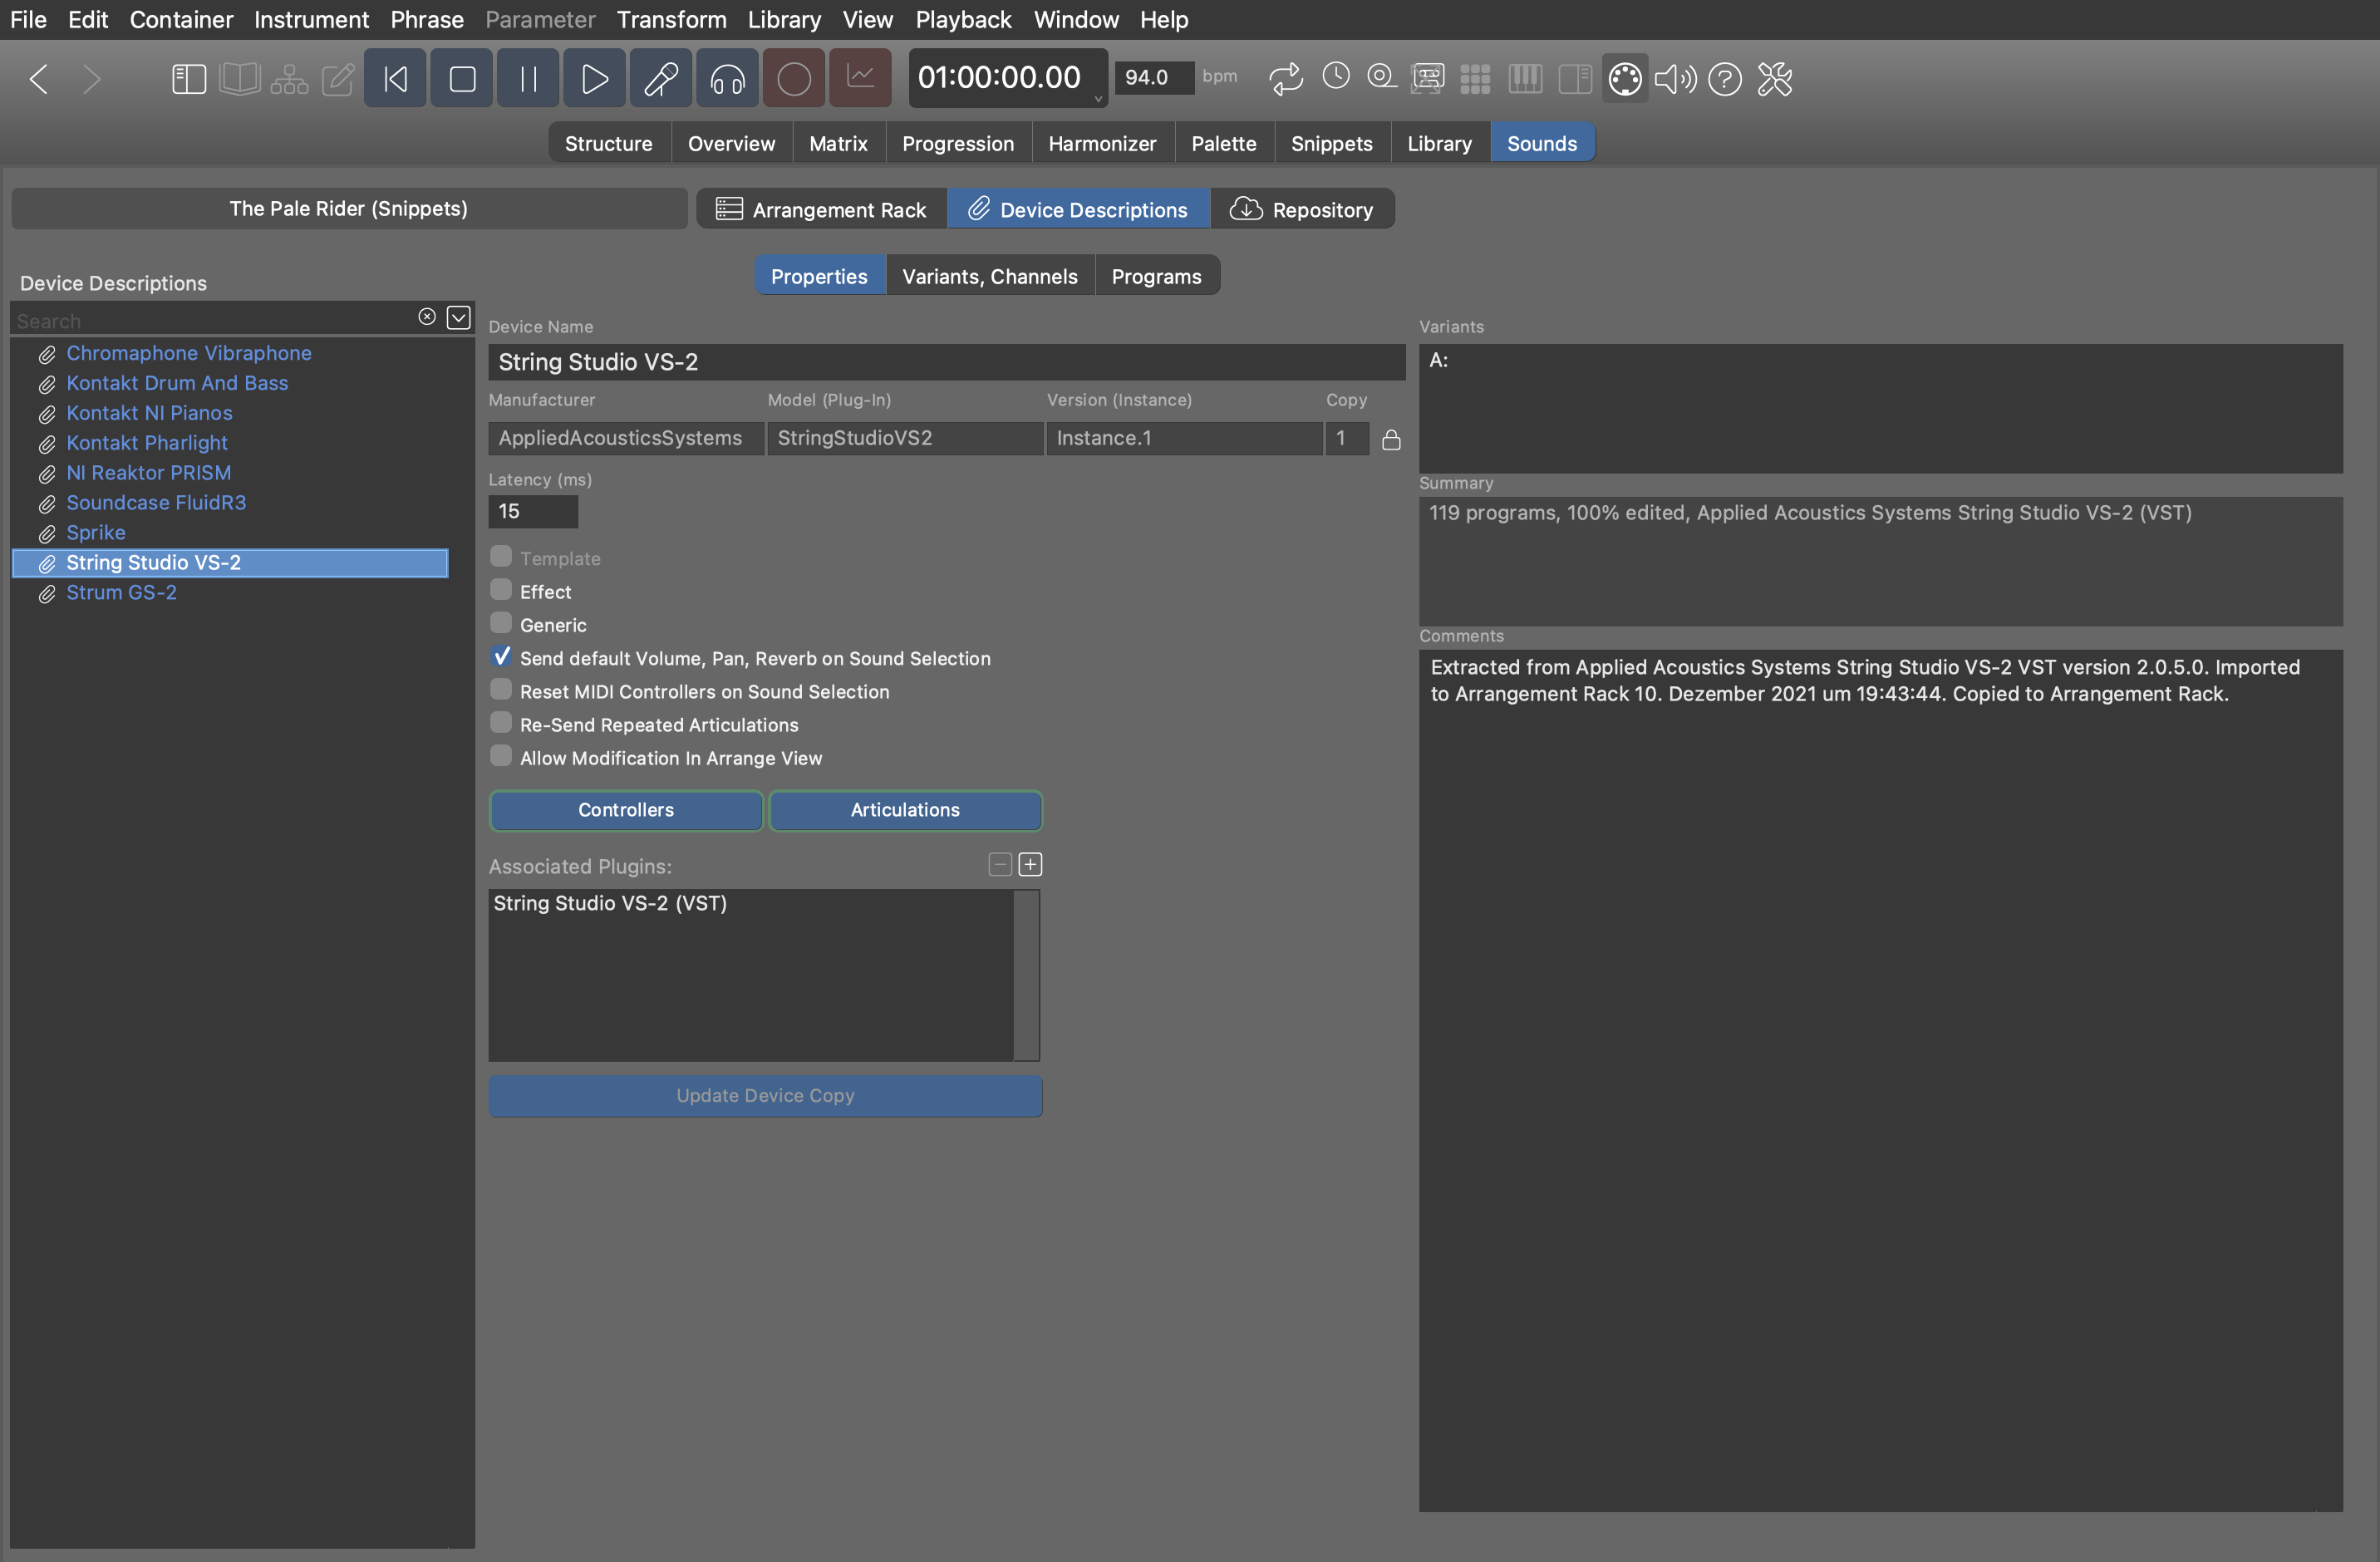Open the help question mark icon
Viewport: 2380px width, 1562px height.
click(1724, 78)
